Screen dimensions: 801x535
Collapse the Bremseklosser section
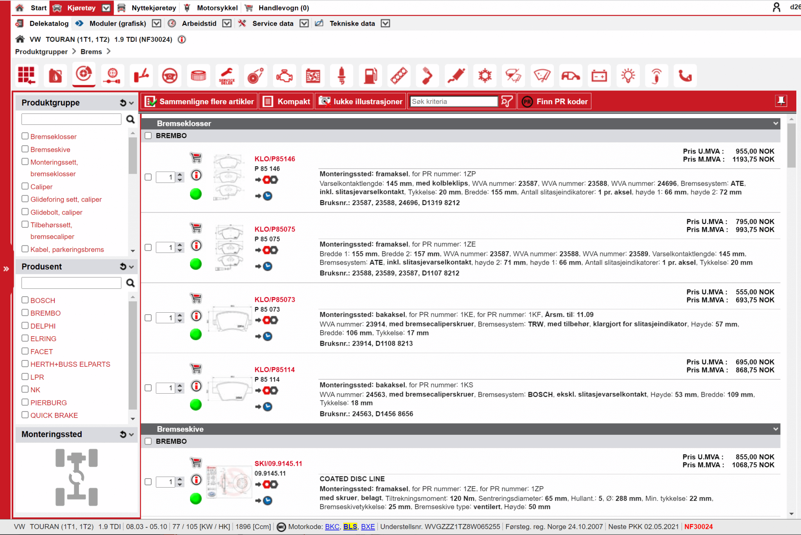[775, 124]
